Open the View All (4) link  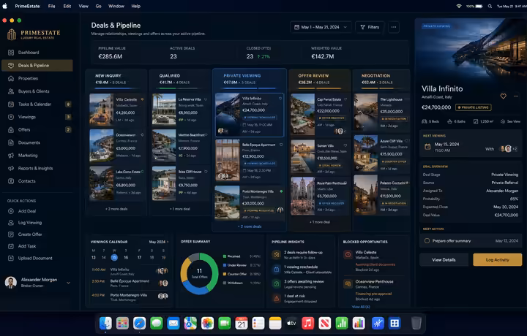click(x=361, y=307)
